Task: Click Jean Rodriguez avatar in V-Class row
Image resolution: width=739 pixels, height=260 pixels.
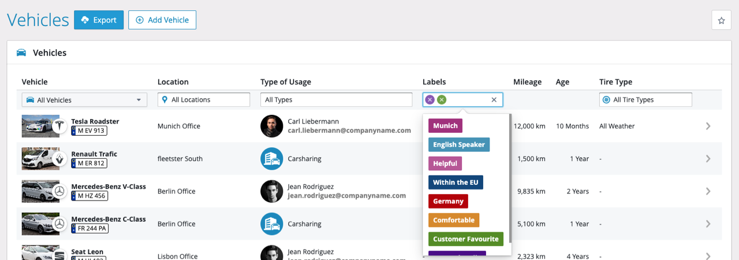Action: click(271, 191)
